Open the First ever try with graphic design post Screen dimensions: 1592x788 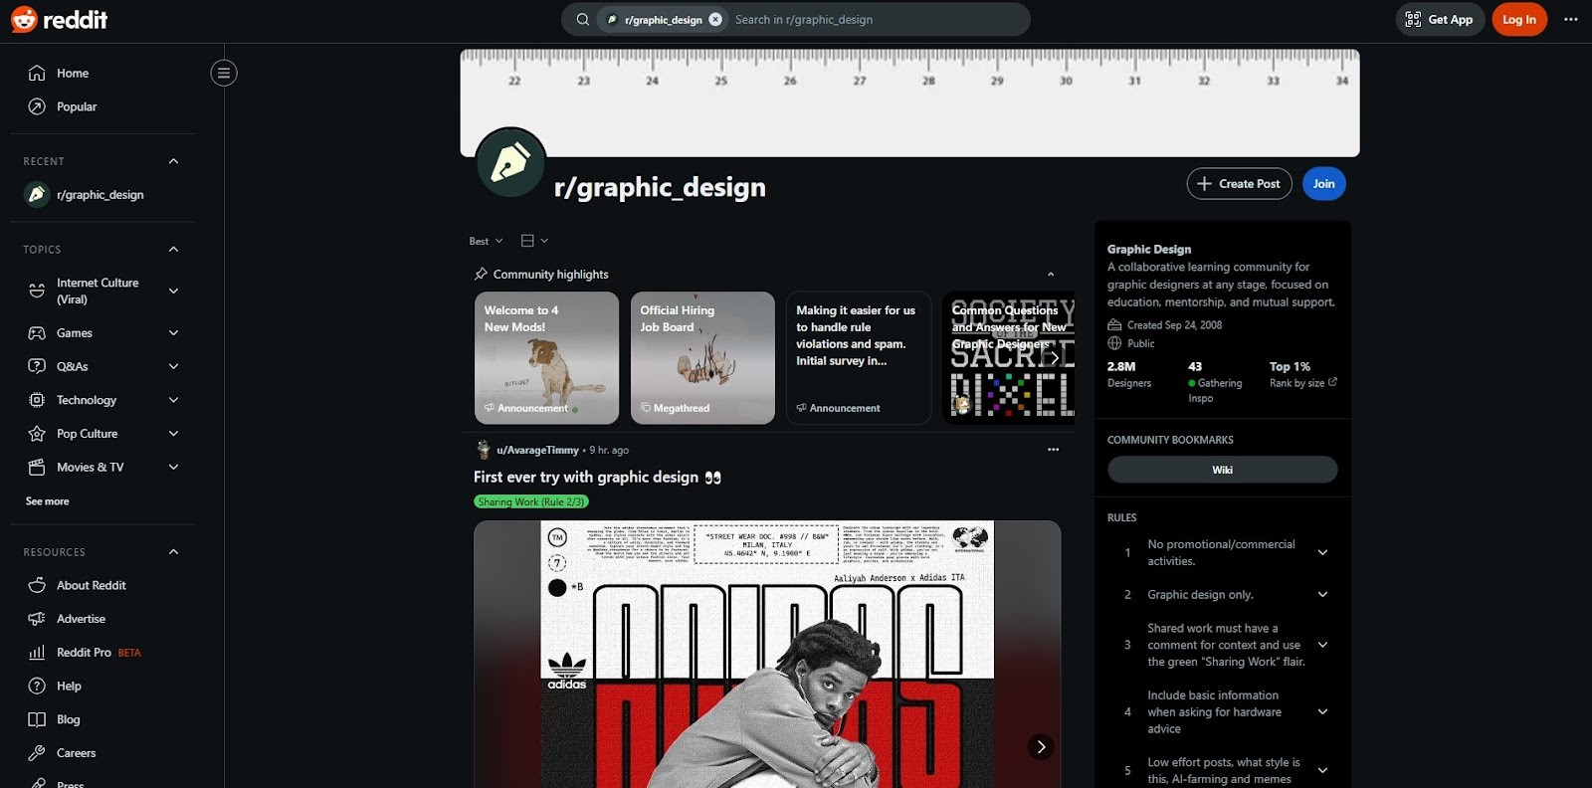tap(597, 478)
